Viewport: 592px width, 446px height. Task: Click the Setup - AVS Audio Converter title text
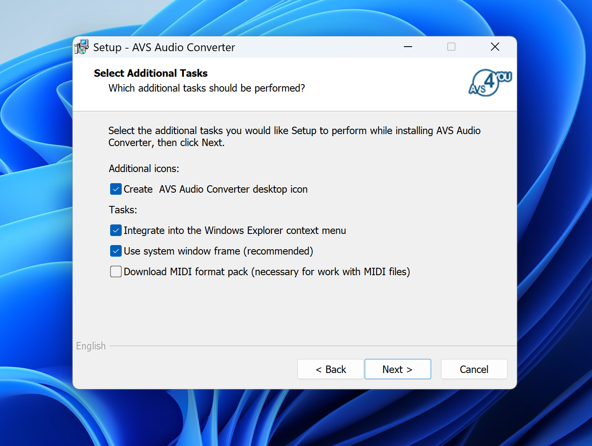coord(164,47)
